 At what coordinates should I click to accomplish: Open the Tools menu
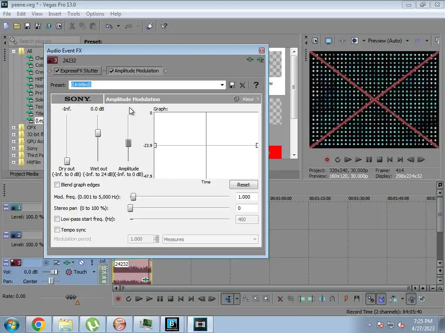click(73, 14)
